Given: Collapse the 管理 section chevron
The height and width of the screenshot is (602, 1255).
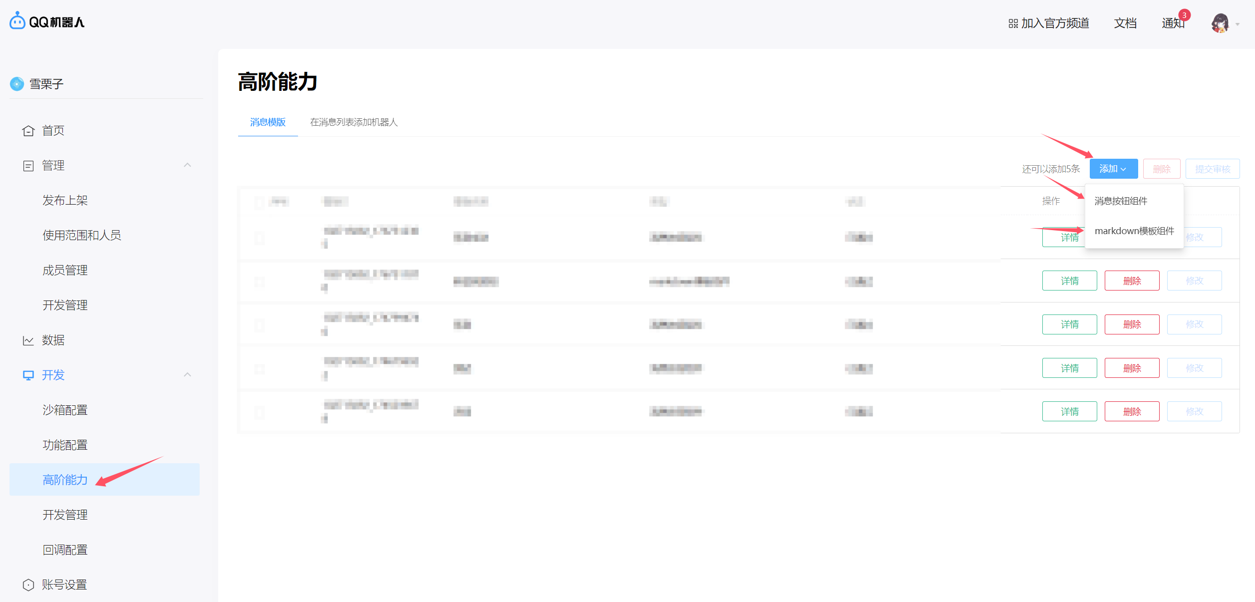Looking at the screenshot, I should 188,165.
